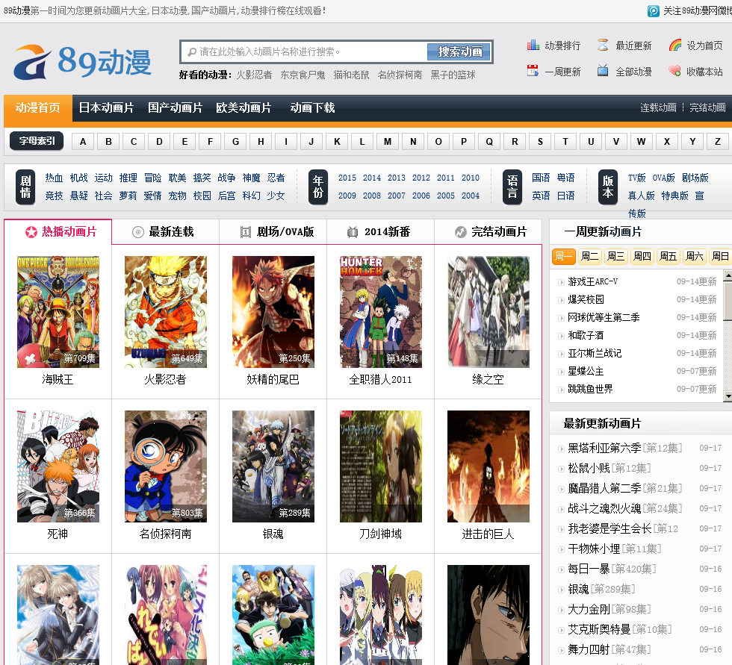
Task: Filter by 剧场版 version
Action: click(x=695, y=178)
